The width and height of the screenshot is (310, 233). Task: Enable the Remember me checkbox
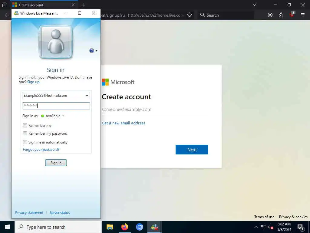click(x=25, y=125)
